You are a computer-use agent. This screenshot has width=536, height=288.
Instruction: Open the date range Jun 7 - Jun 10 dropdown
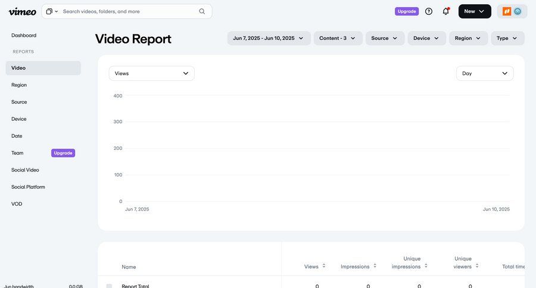tap(269, 38)
